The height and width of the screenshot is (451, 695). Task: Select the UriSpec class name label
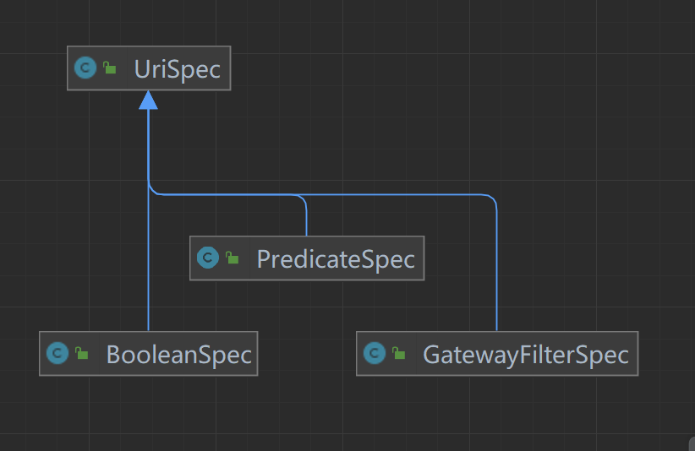coord(178,69)
